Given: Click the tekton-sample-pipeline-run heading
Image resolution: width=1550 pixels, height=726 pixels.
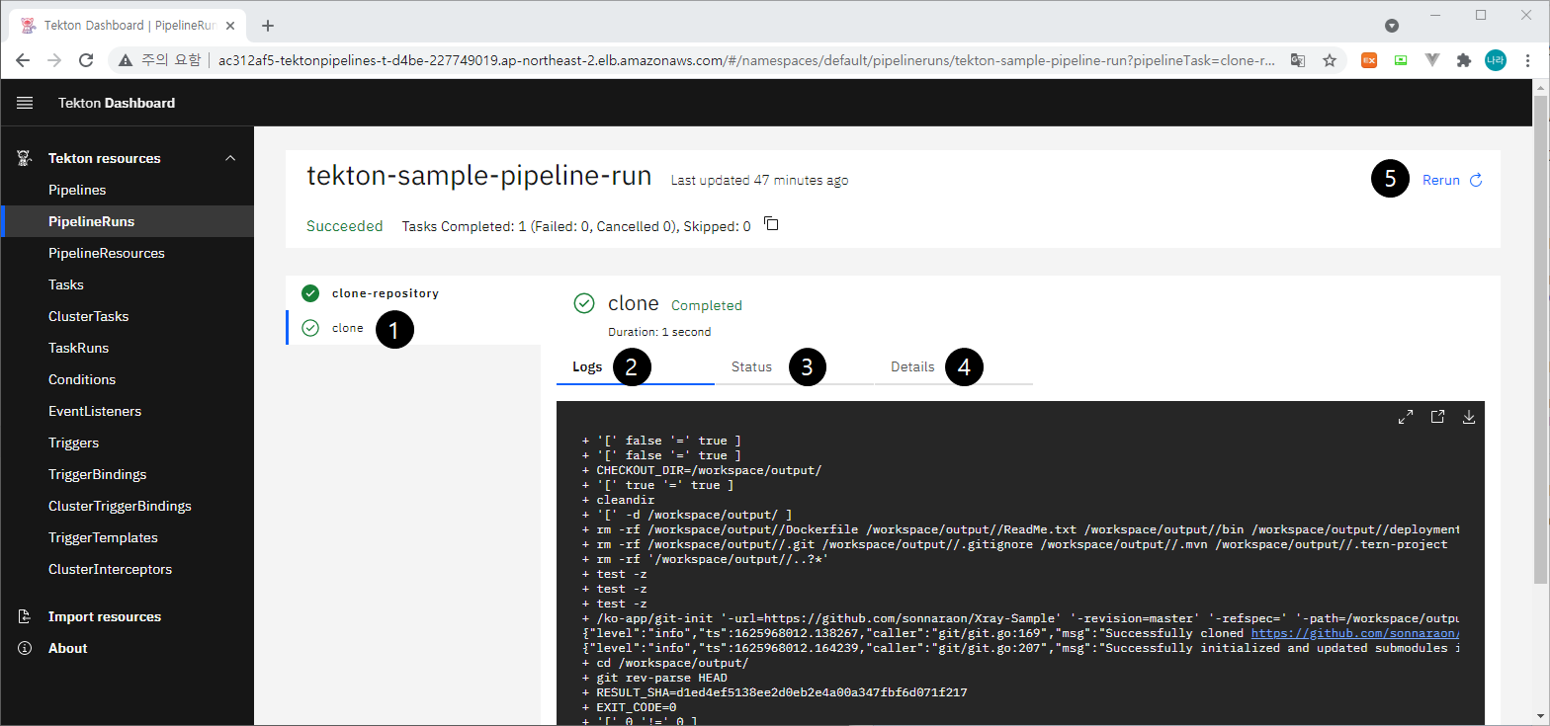Looking at the screenshot, I should [479, 177].
